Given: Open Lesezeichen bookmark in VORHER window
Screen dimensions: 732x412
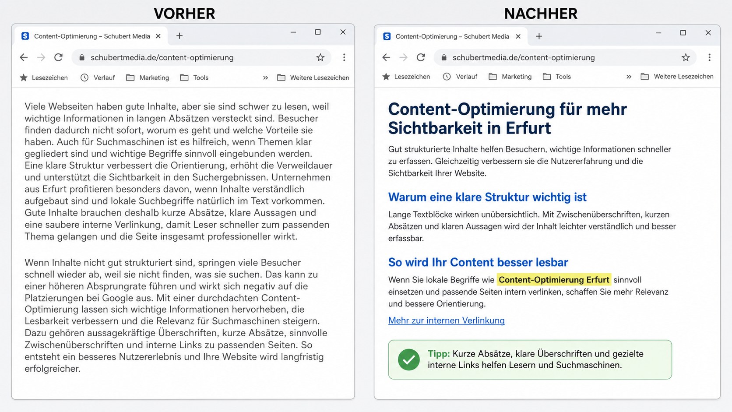Looking at the screenshot, I should pyautogui.click(x=44, y=77).
